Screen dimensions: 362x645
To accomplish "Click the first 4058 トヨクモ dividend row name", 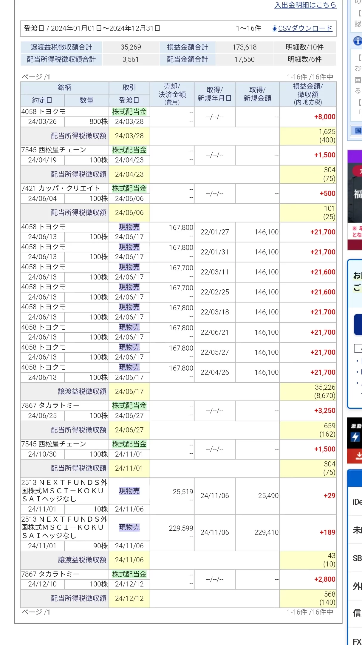I will 44,112.
